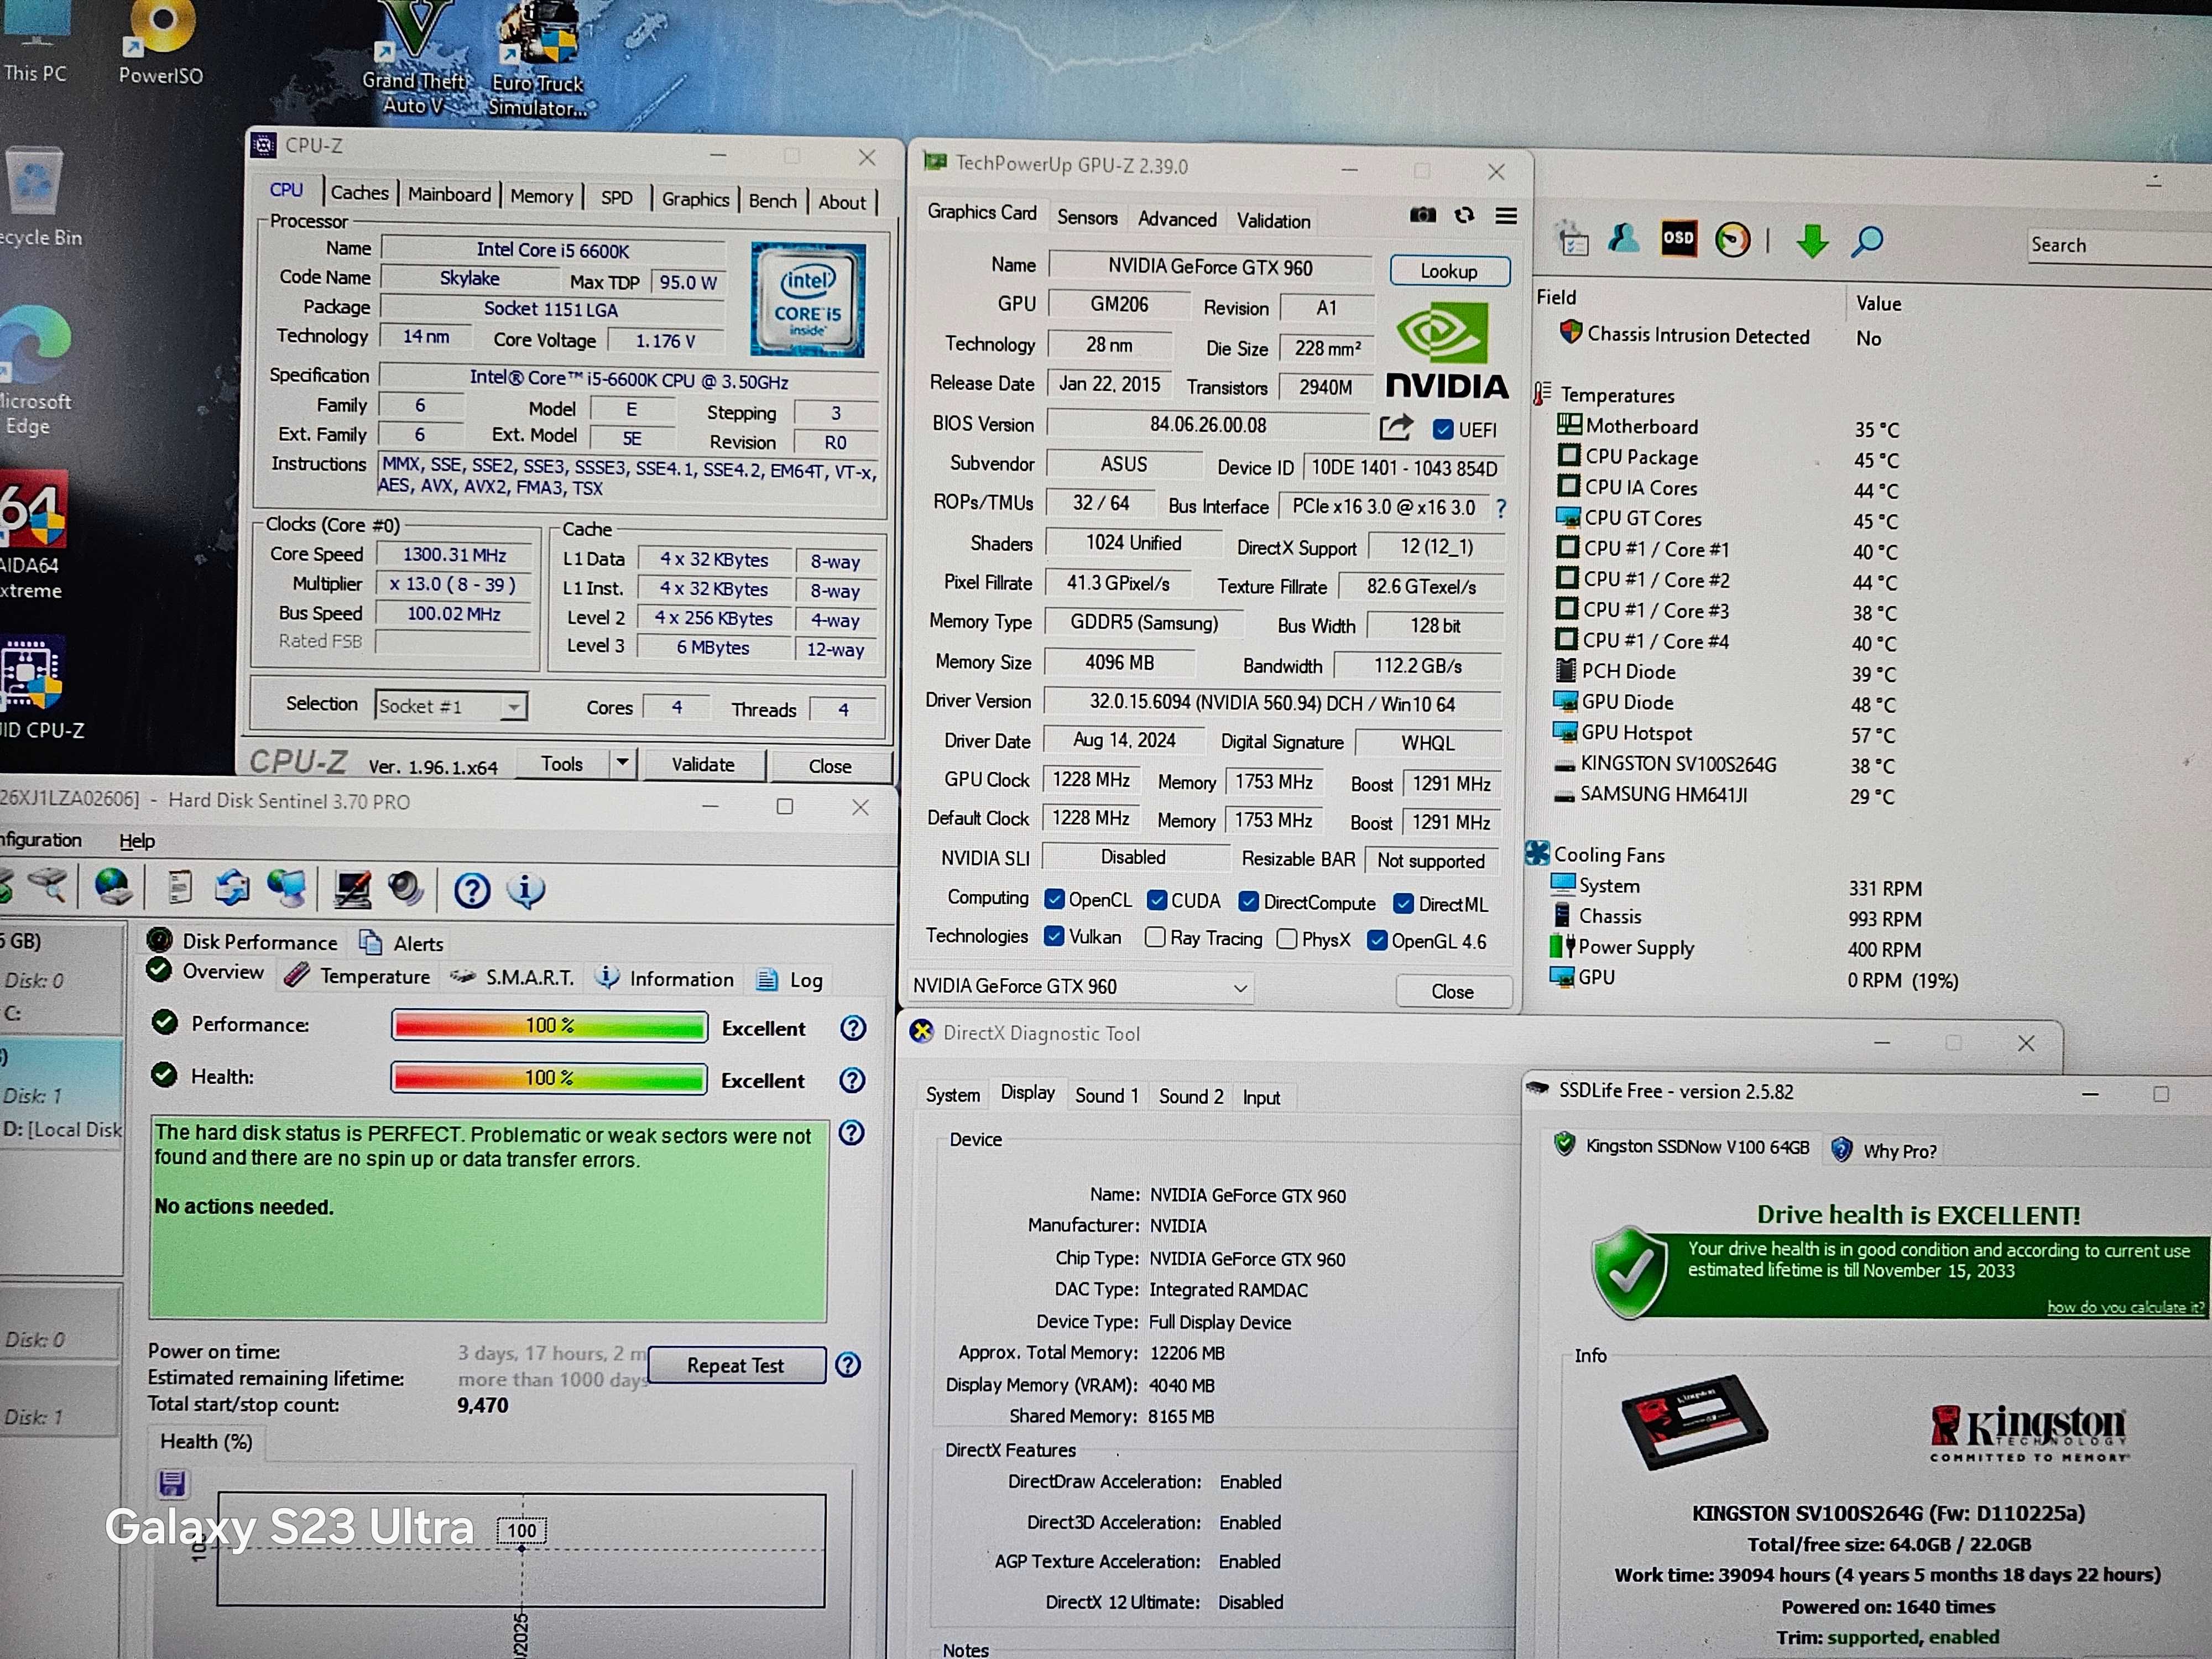Click the GPU-Z screenshot camera icon

pyautogui.click(x=1422, y=215)
